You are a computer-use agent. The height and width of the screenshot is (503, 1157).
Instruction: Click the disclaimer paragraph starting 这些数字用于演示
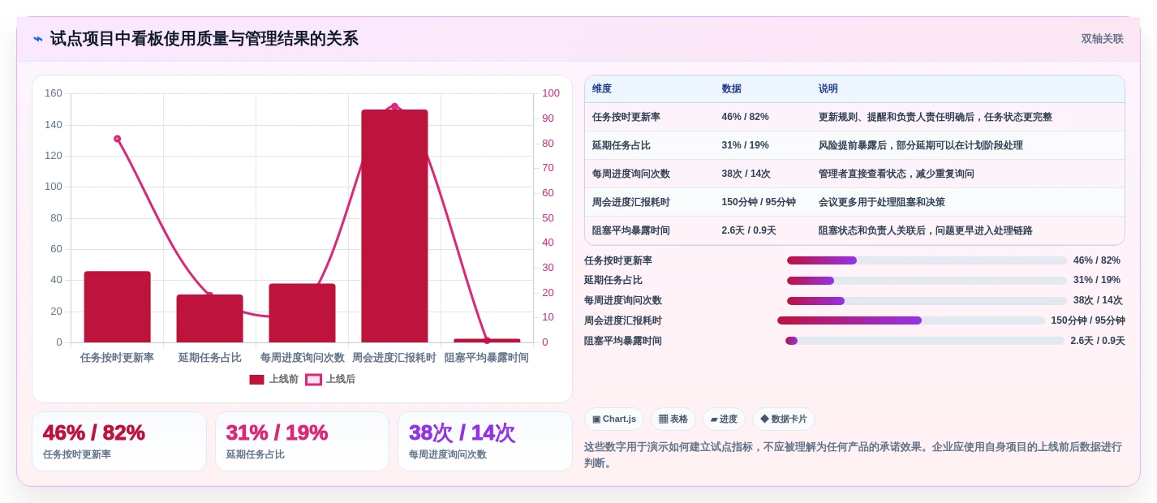click(x=854, y=454)
